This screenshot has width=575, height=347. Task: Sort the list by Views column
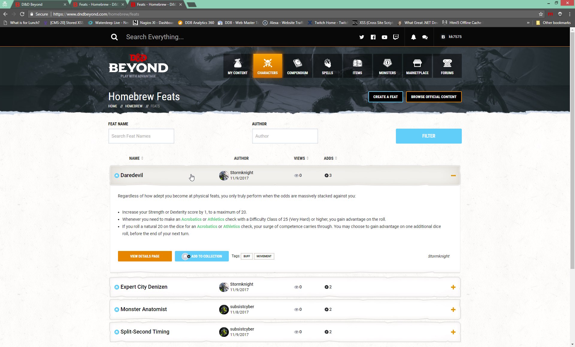tap(301, 158)
